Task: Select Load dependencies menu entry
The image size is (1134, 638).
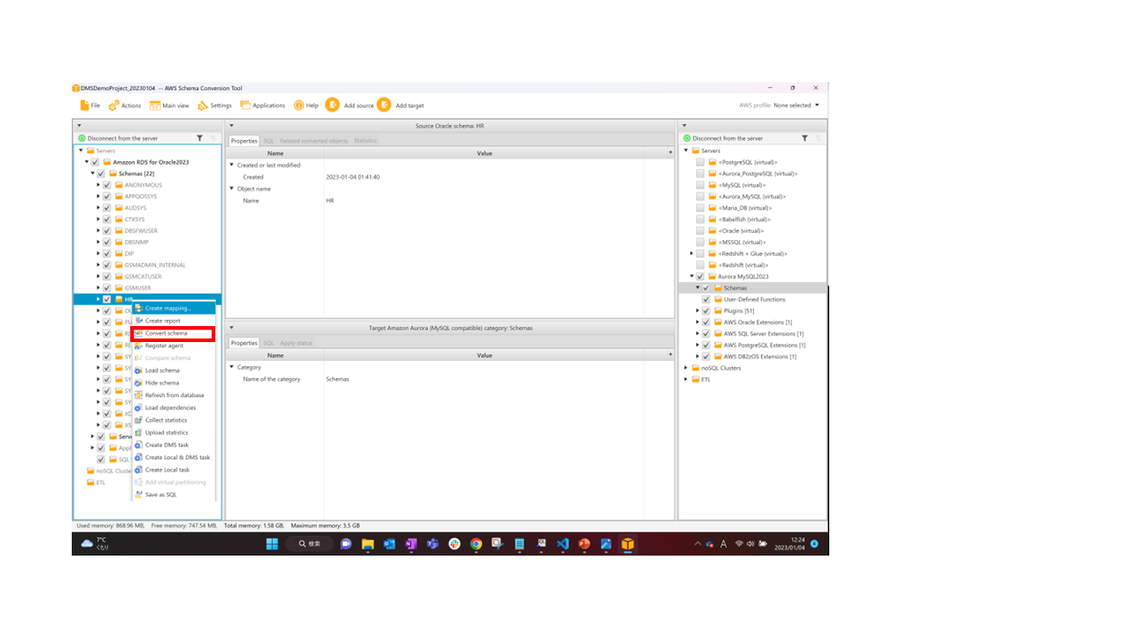Action: click(174, 408)
